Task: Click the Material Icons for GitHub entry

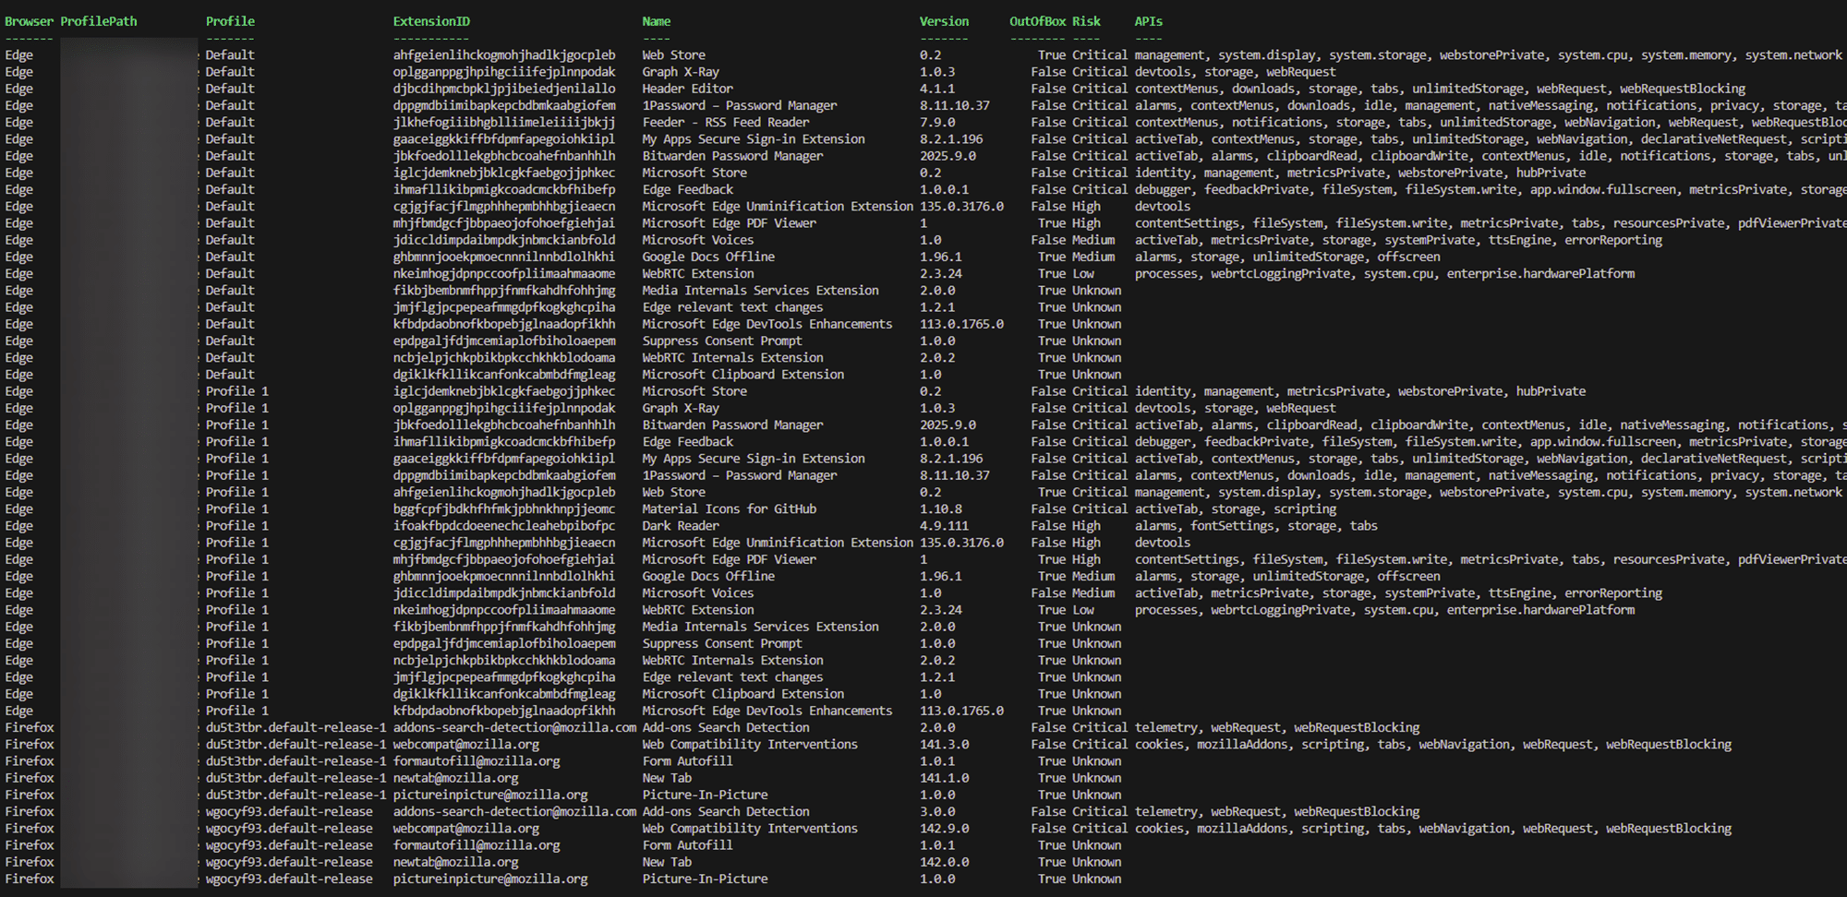Action: click(729, 509)
